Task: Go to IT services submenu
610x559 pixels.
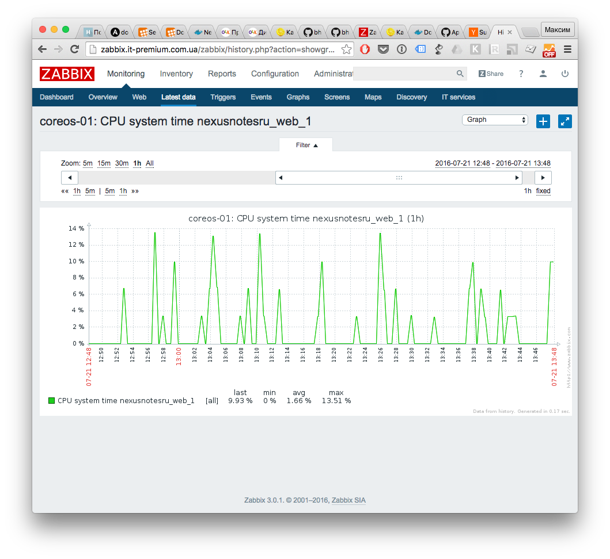Action: 459,97
